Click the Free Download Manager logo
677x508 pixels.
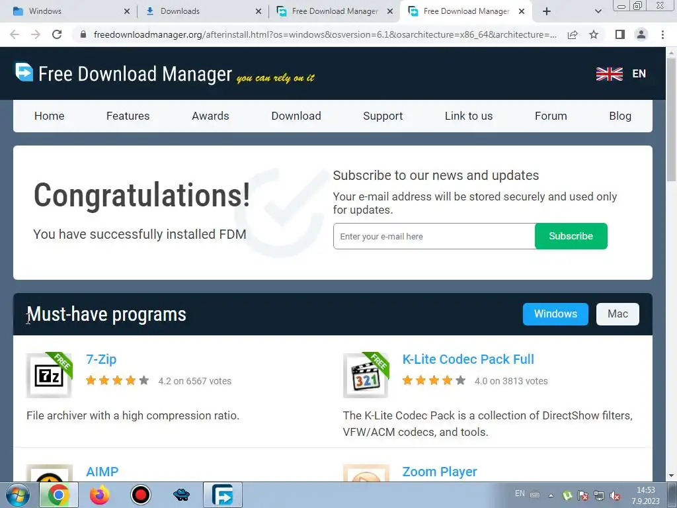point(124,73)
